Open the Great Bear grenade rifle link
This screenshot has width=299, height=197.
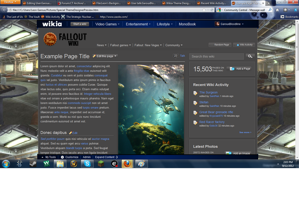tap(216, 112)
